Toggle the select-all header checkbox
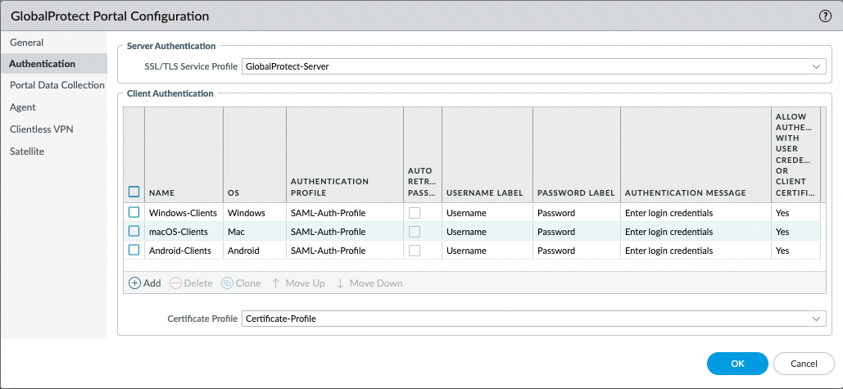Image resolution: width=843 pixels, height=389 pixels. (x=134, y=192)
